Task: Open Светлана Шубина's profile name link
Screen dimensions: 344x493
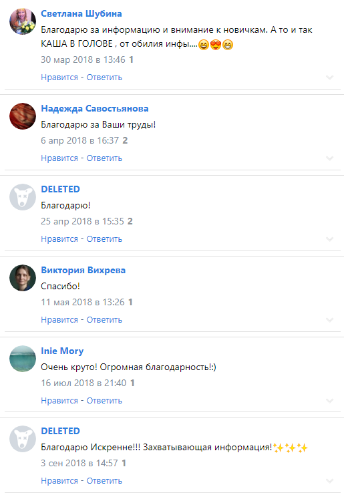Action: 81,14
